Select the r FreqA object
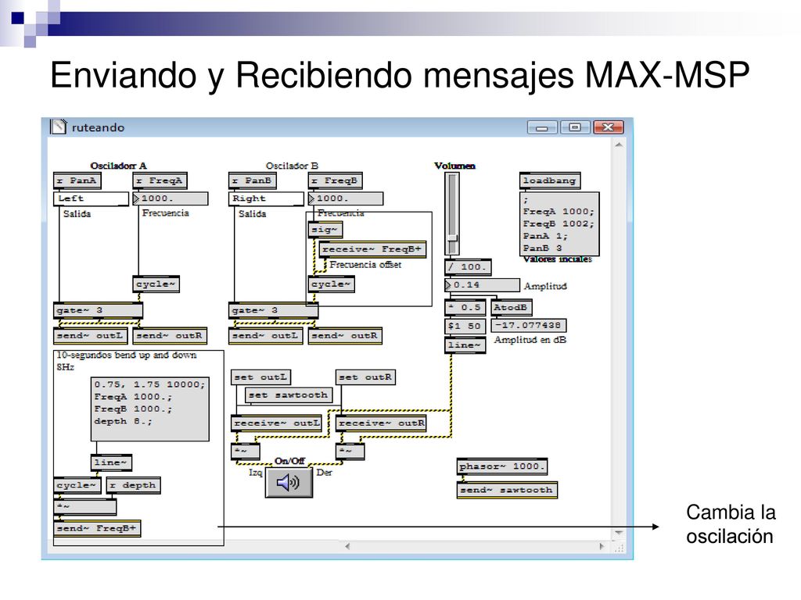 pos(160,180)
